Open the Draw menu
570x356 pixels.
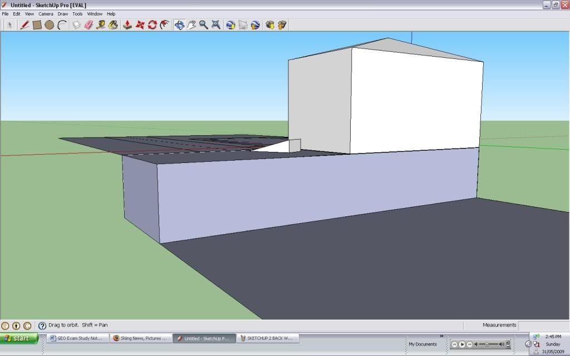(x=62, y=14)
